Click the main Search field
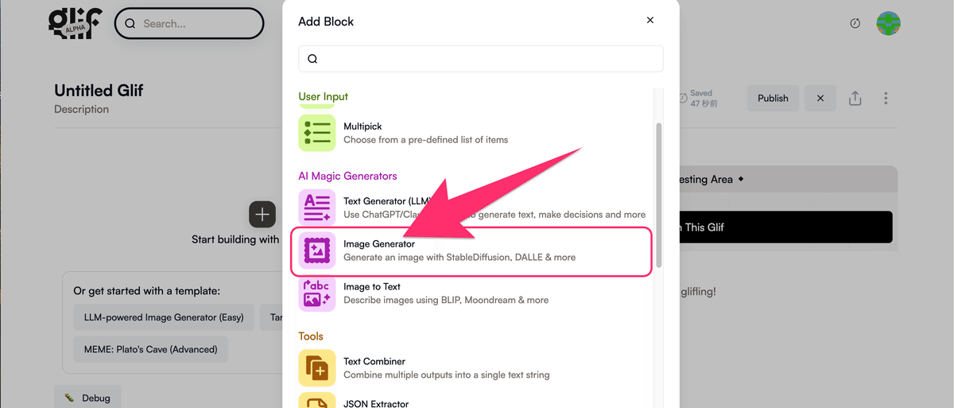The height and width of the screenshot is (408, 954). click(x=189, y=24)
